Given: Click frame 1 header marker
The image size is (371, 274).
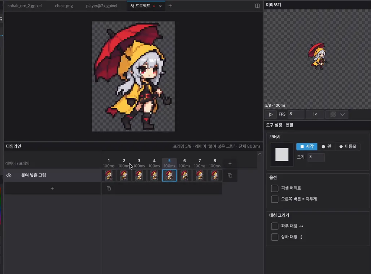Looking at the screenshot, I should click(109, 163).
